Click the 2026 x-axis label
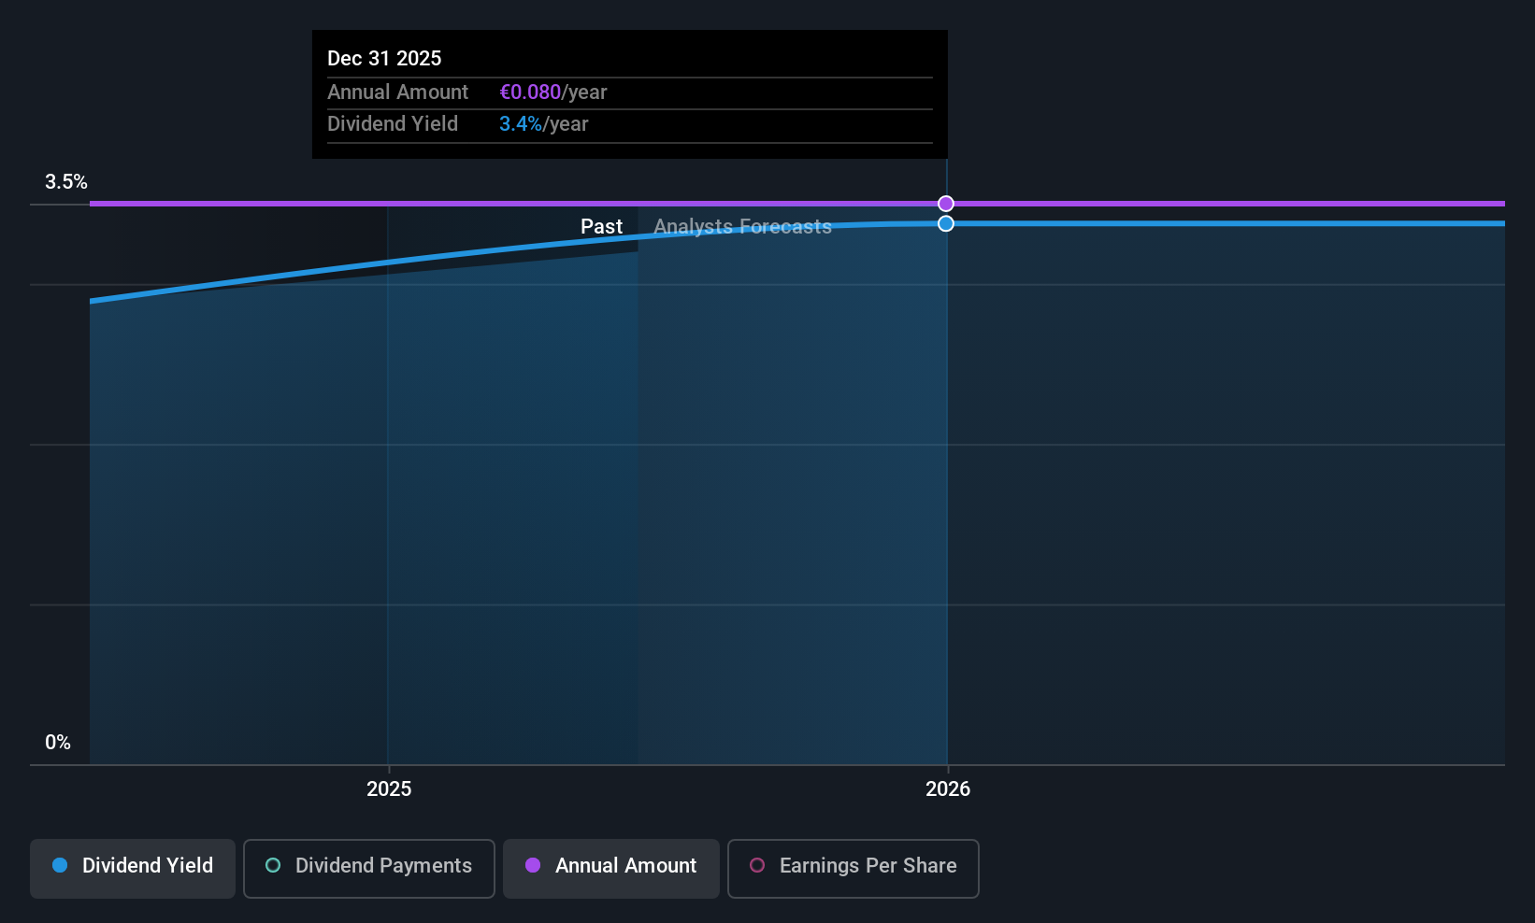 pyautogui.click(x=948, y=788)
